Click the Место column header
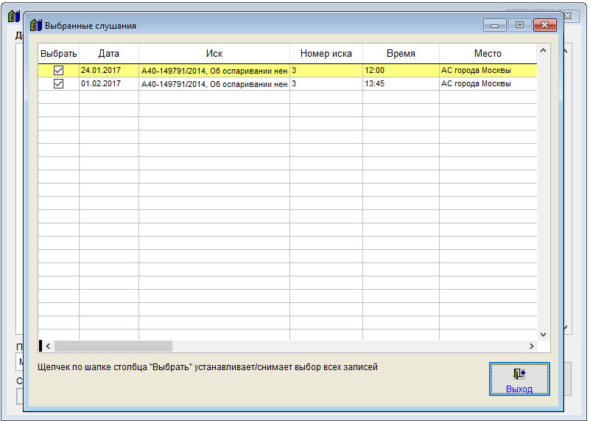 tap(488, 54)
